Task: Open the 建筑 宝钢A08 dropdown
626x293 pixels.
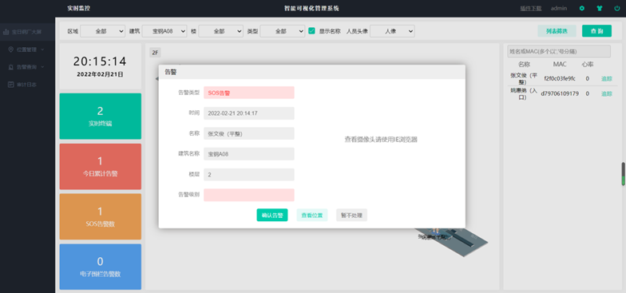Action: tap(164, 31)
